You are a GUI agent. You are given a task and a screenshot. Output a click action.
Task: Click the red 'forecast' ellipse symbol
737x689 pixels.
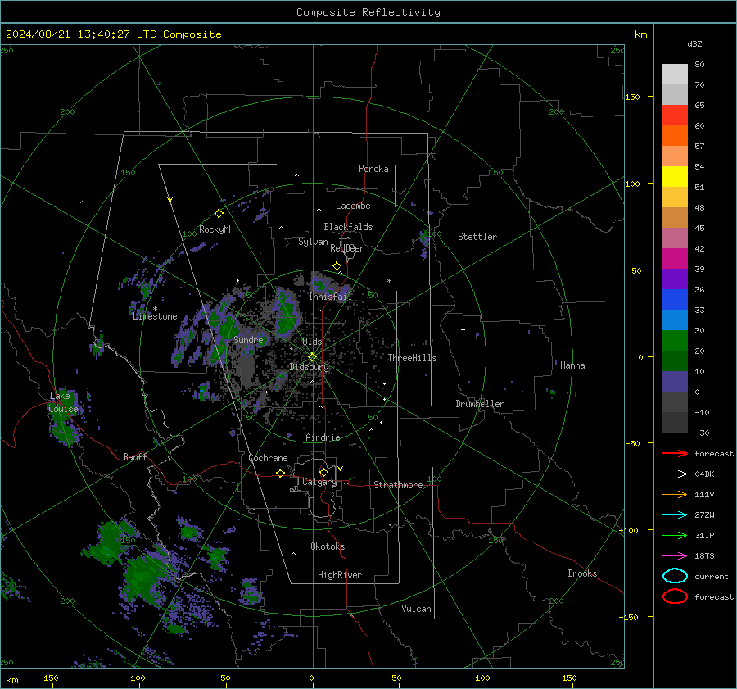675,596
